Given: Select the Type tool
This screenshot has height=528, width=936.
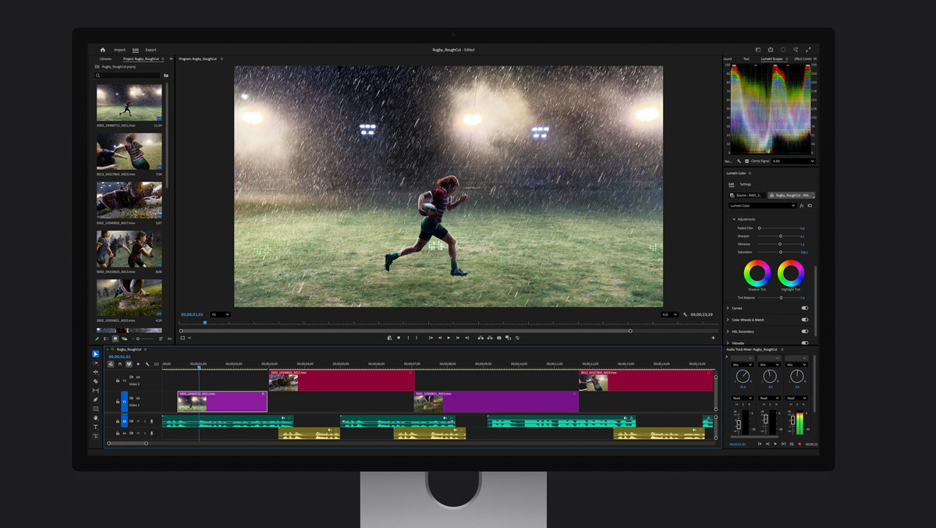Looking at the screenshot, I should [96, 427].
